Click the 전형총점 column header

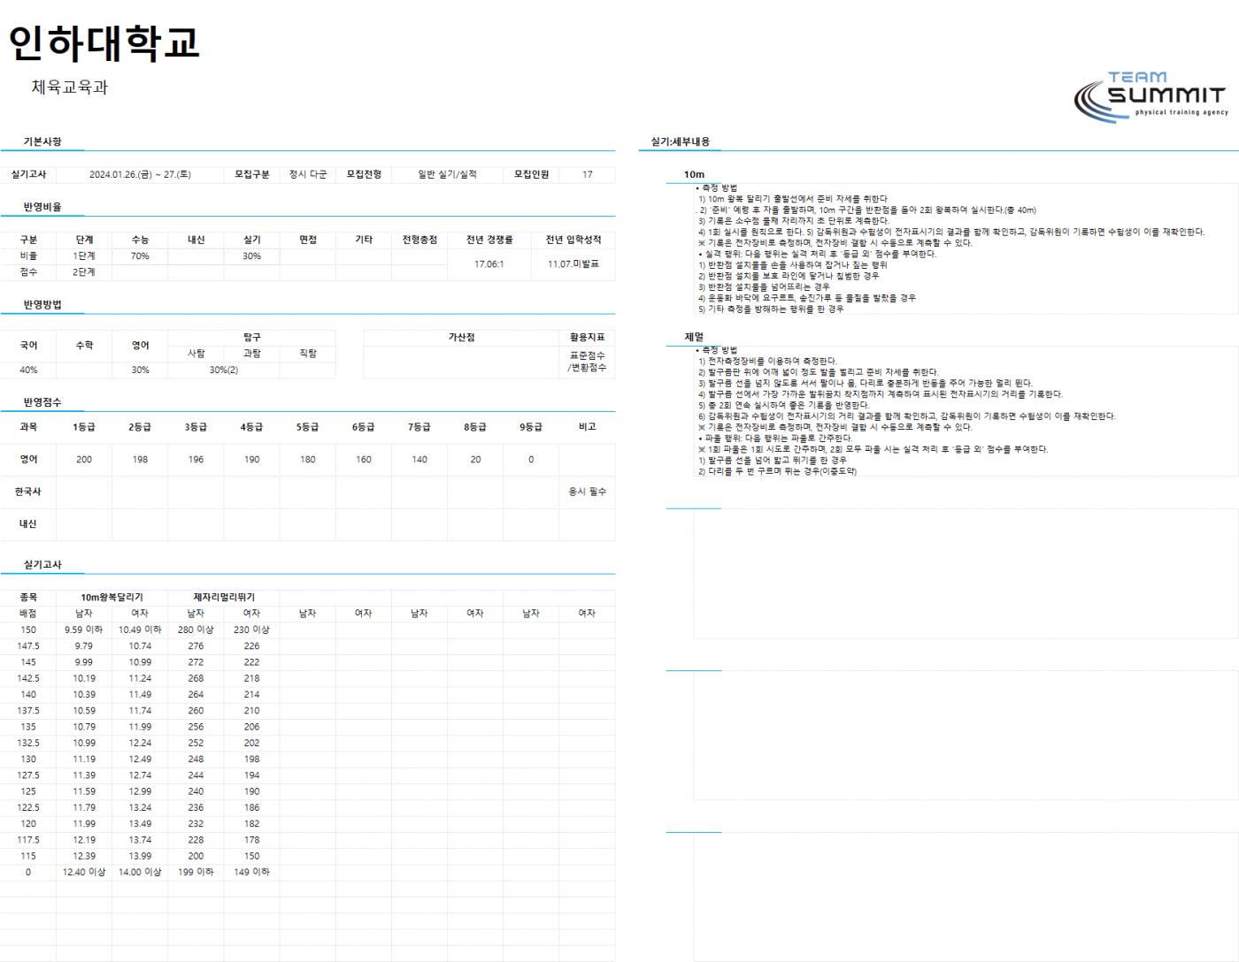419,240
